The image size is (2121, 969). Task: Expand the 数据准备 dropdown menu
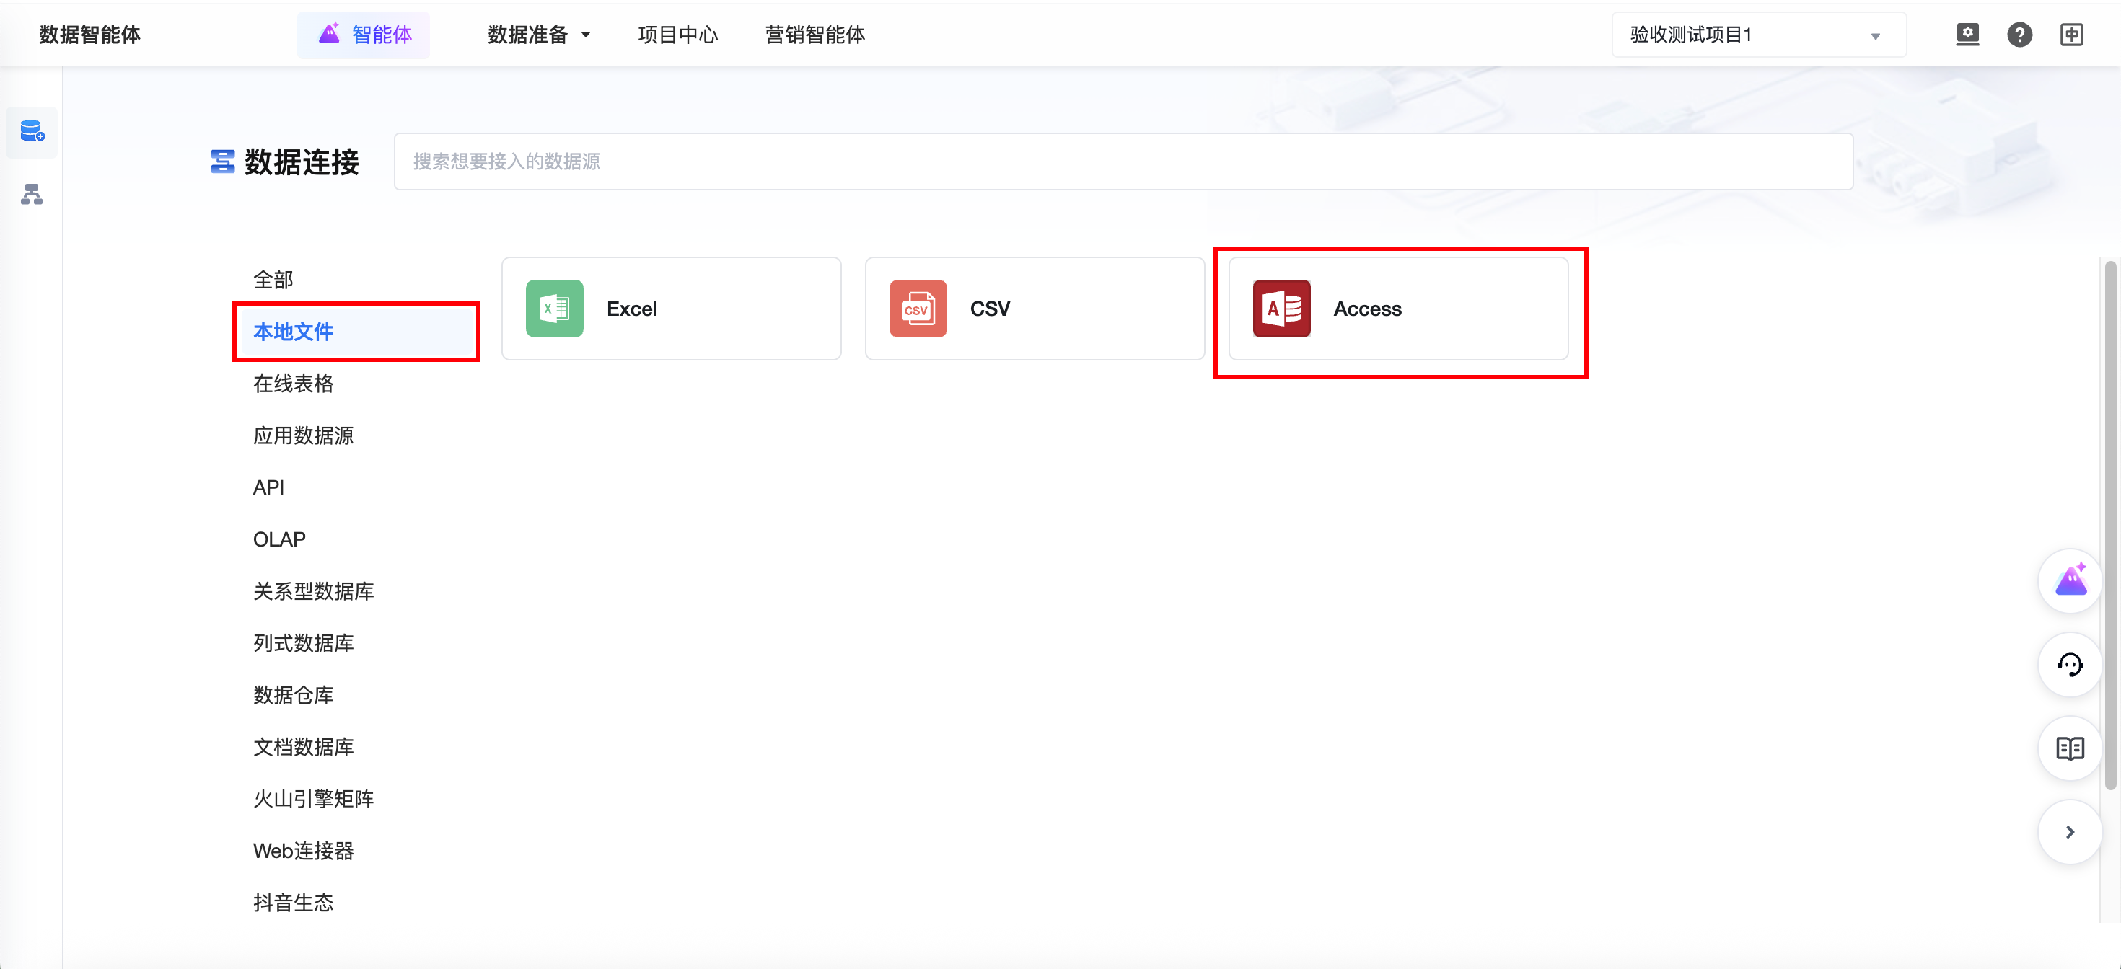[x=540, y=35]
